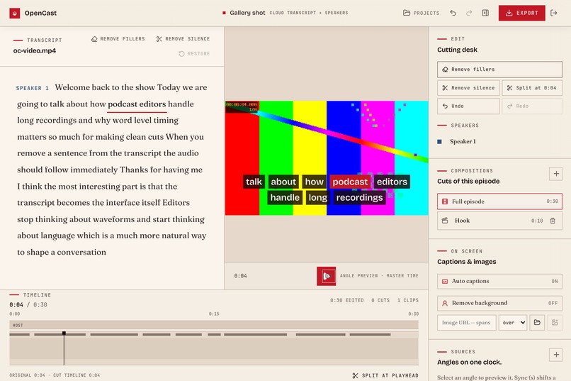Select the word "podcast" in the transcript
571x381 pixels.
point(122,104)
